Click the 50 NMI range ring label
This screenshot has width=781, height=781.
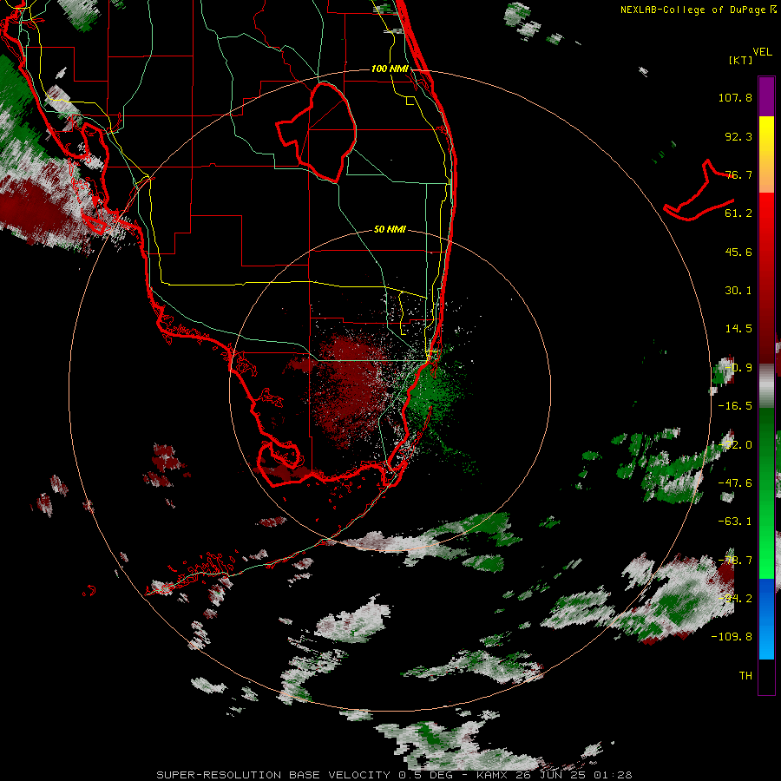click(x=390, y=229)
